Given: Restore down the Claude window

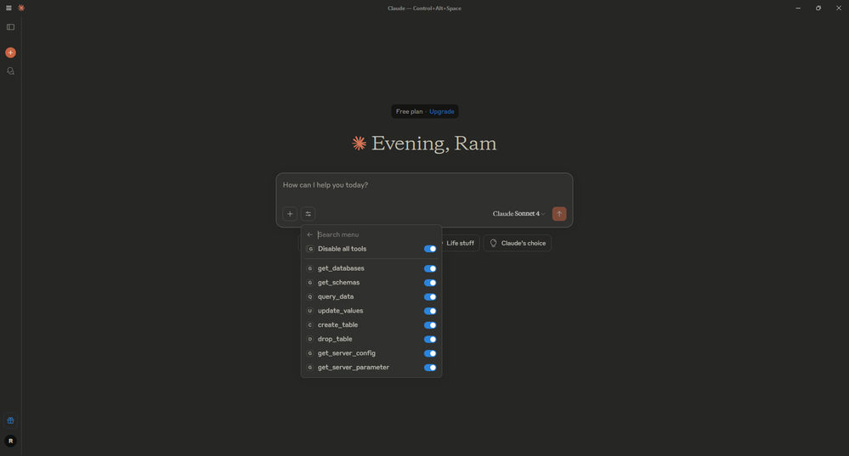Looking at the screenshot, I should [818, 8].
